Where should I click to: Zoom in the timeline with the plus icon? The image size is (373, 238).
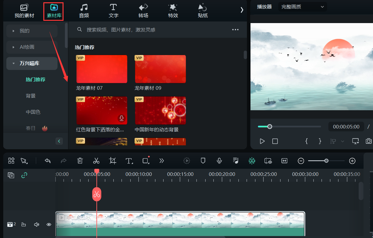(x=352, y=161)
